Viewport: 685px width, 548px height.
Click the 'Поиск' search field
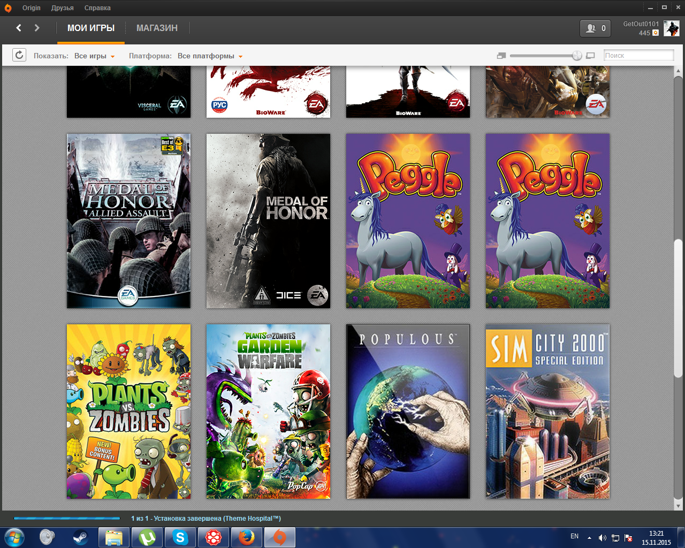coord(638,56)
